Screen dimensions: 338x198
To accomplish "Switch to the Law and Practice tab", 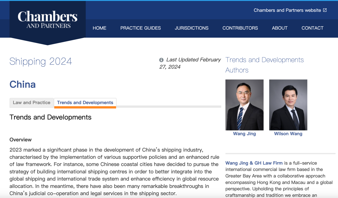I will (32, 103).
